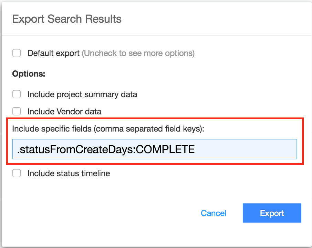Click into the specific fields text input

click(x=154, y=149)
